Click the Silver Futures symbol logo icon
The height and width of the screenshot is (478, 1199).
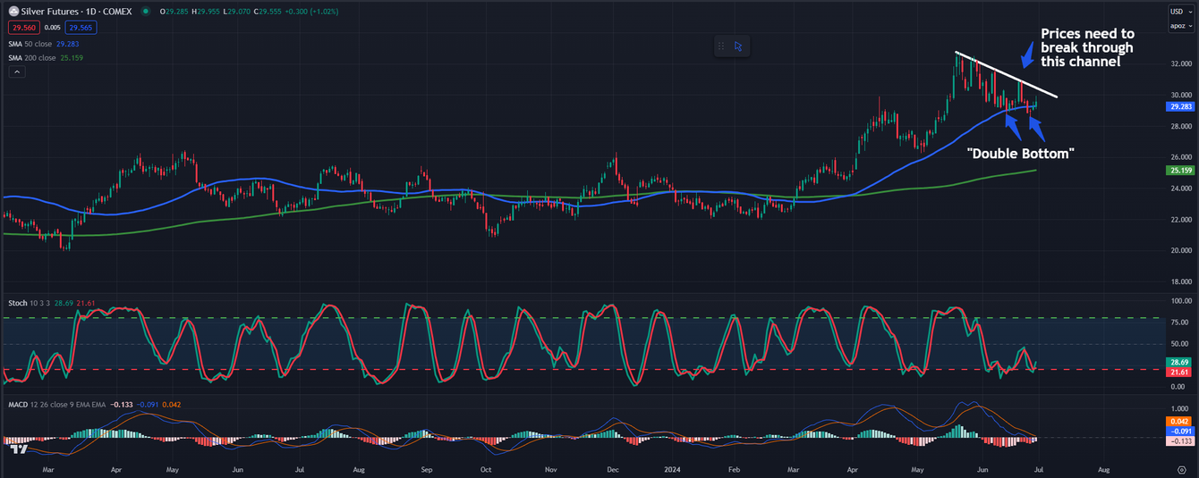(13, 12)
